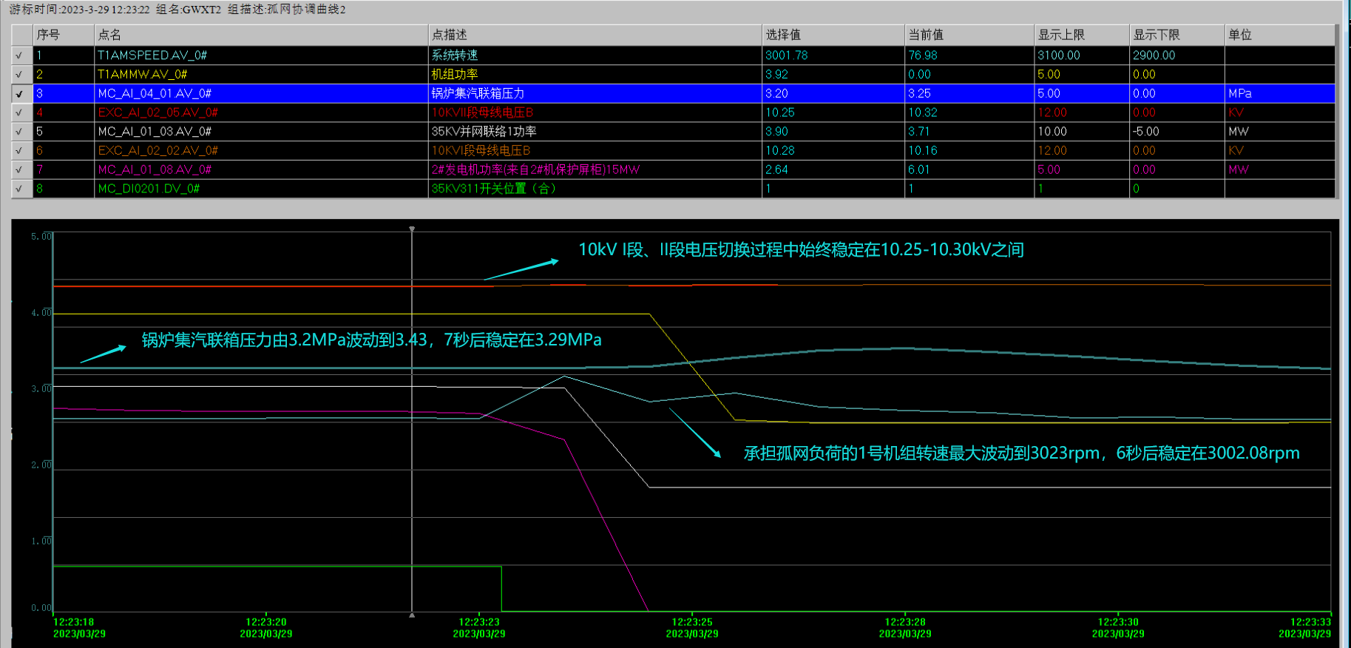1351x648 pixels.
Task: Select the T1AMSPEED.AV_0# point name row
Action: 152,55
